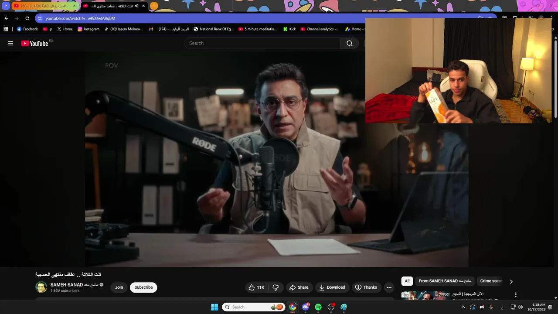Show hidden system tray icons chevron
Viewport: 558px width, 314px height.
pos(463,307)
